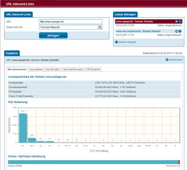Click the tallest bar in the TLD chart
Image resolution: width=187 pixels, height=170 pixels.
coord(23,128)
